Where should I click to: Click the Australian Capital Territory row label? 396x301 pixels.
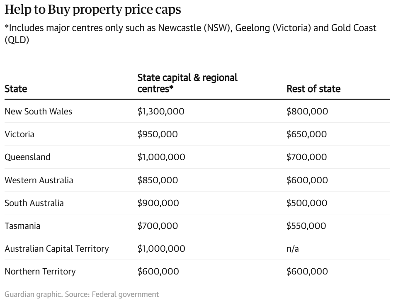tap(57, 249)
